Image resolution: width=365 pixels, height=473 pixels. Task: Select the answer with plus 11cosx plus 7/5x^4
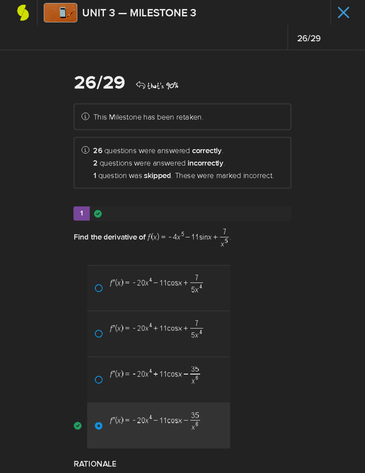click(99, 334)
